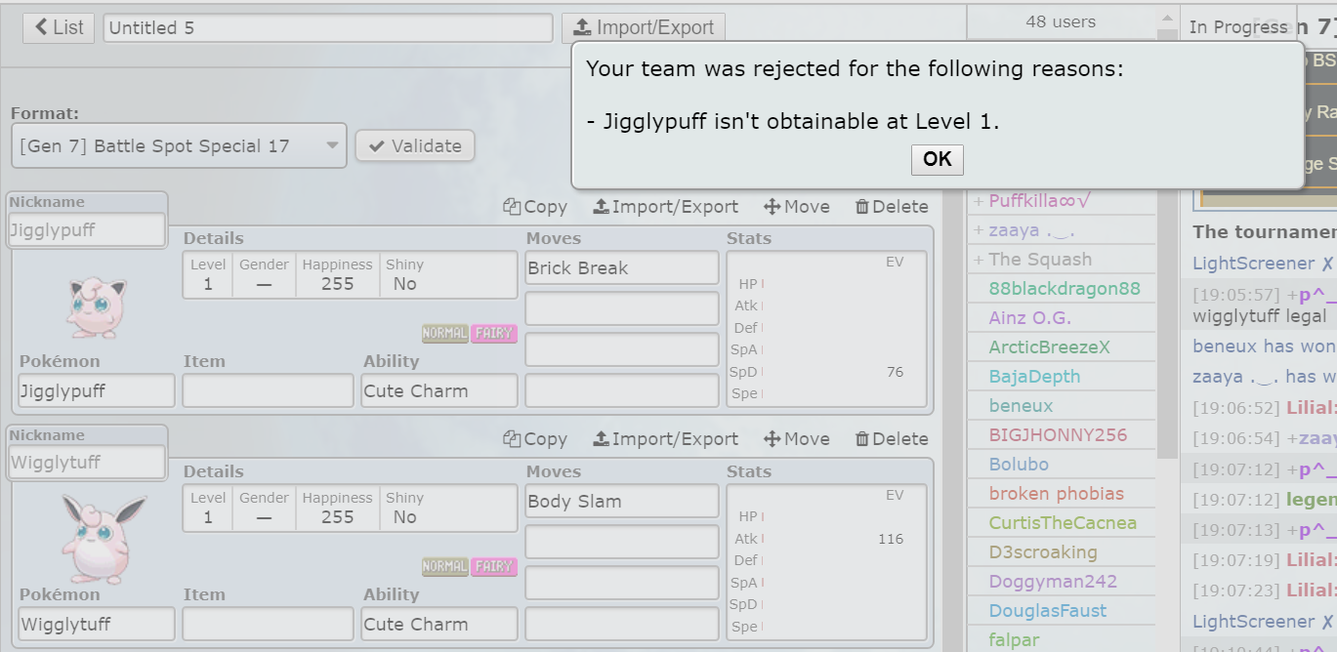Change Jigglypuff's Gender setting

(264, 275)
